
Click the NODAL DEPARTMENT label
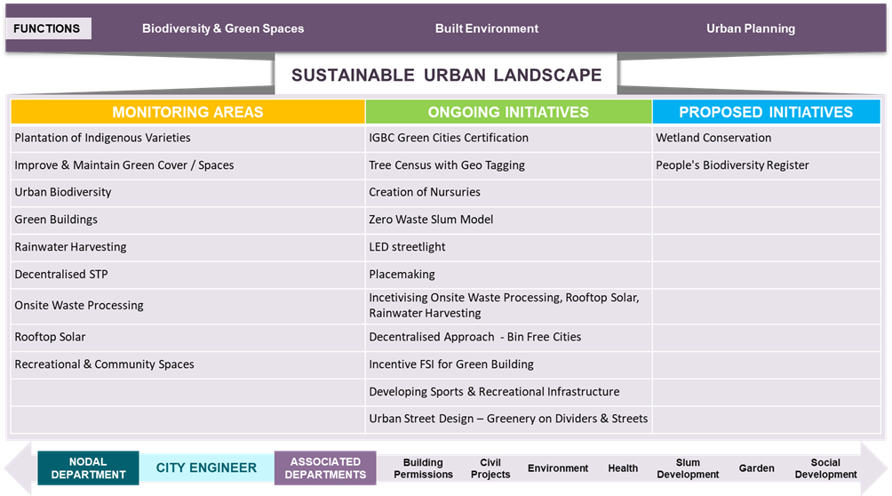click(88, 468)
